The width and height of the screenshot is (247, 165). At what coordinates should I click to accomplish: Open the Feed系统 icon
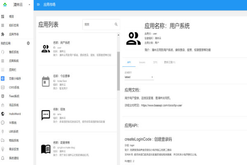point(3,96)
